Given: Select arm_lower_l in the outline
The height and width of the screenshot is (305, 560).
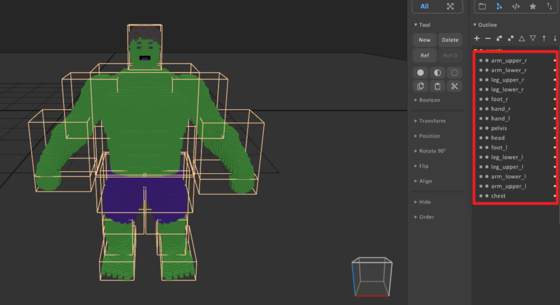Looking at the screenshot, I should (508, 176).
